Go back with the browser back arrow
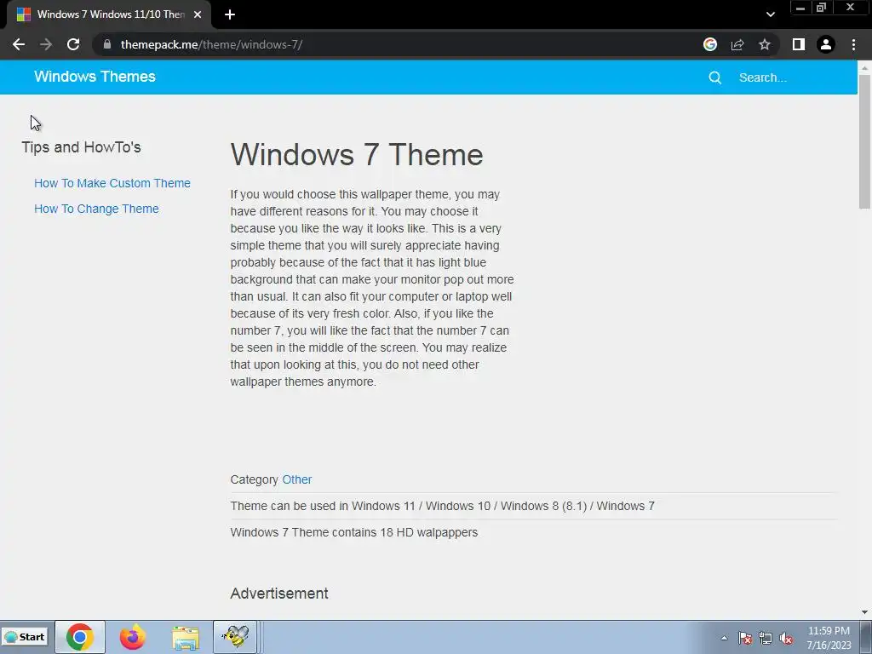872x654 pixels. [x=19, y=44]
